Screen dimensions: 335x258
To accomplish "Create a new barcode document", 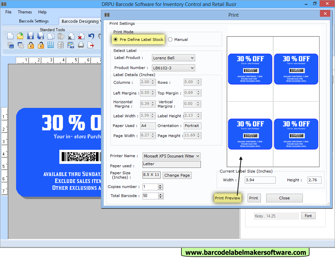I will [x=10, y=36].
